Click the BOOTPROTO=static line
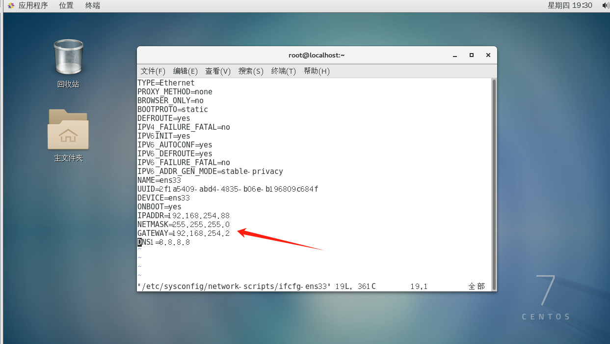610x344 pixels. point(173,110)
